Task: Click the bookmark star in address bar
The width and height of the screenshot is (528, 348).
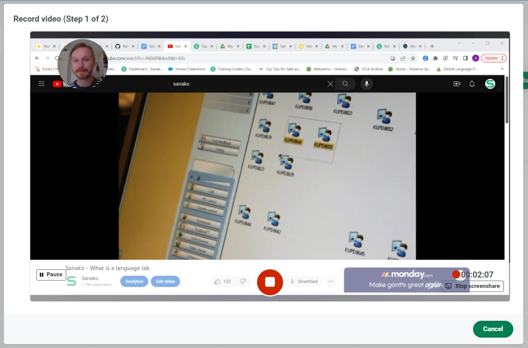Action: pyautogui.click(x=413, y=58)
